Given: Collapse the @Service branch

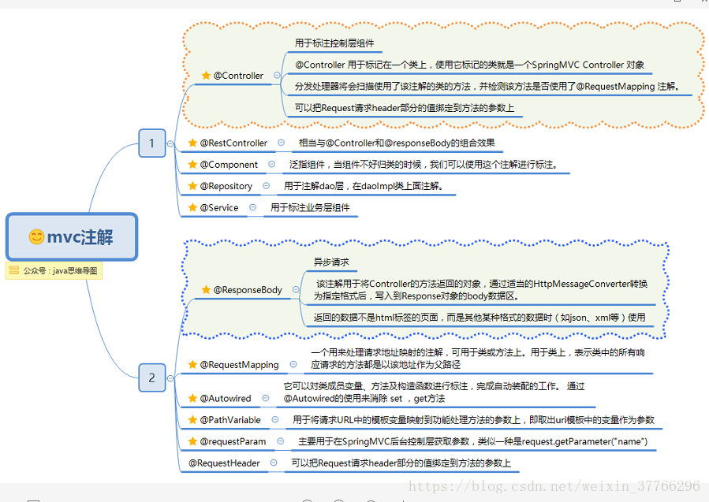Looking at the screenshot, I should [252, 207].
